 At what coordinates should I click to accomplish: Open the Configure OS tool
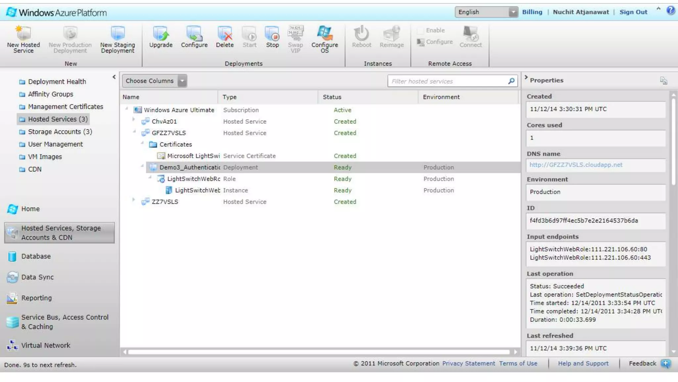pos(324,33)
